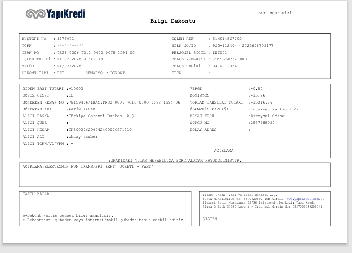
Task: Select the BELGE TARİHİ value 04.02.2026
Action: click(225, 66)
